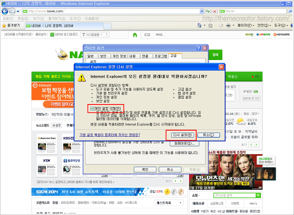Image resolution: width=294 pixels, height=215 pixels.
Task: Switch to 고급 tab in 인터넷 옵션
Action: click(x=175, y=56)
